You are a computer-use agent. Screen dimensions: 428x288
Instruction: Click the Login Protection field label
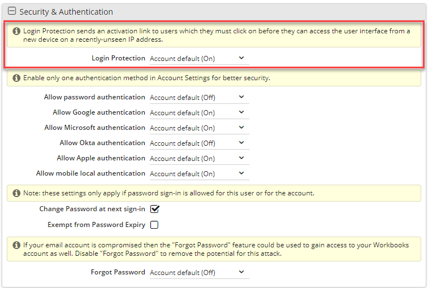click(118, 58)
